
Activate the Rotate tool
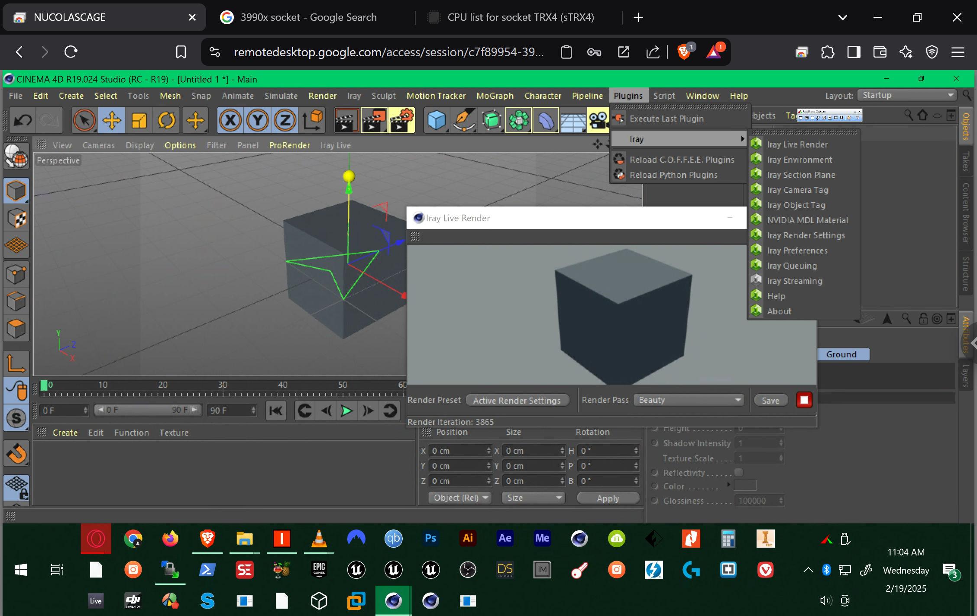[167, 120]
